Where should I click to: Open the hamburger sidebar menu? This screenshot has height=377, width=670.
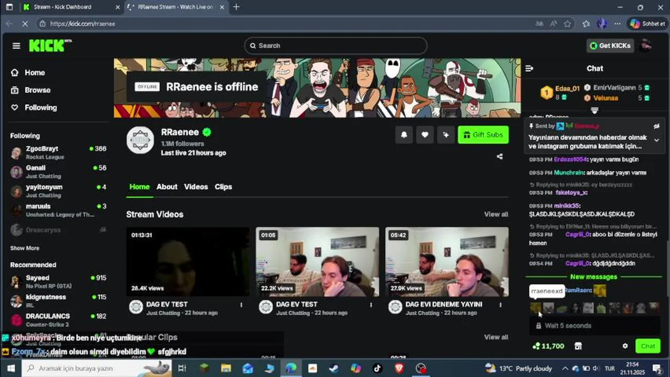[16, 46]
